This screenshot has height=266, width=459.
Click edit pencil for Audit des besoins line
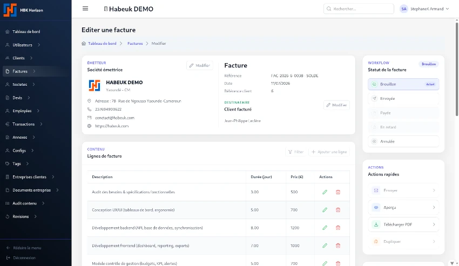(325, 192)
